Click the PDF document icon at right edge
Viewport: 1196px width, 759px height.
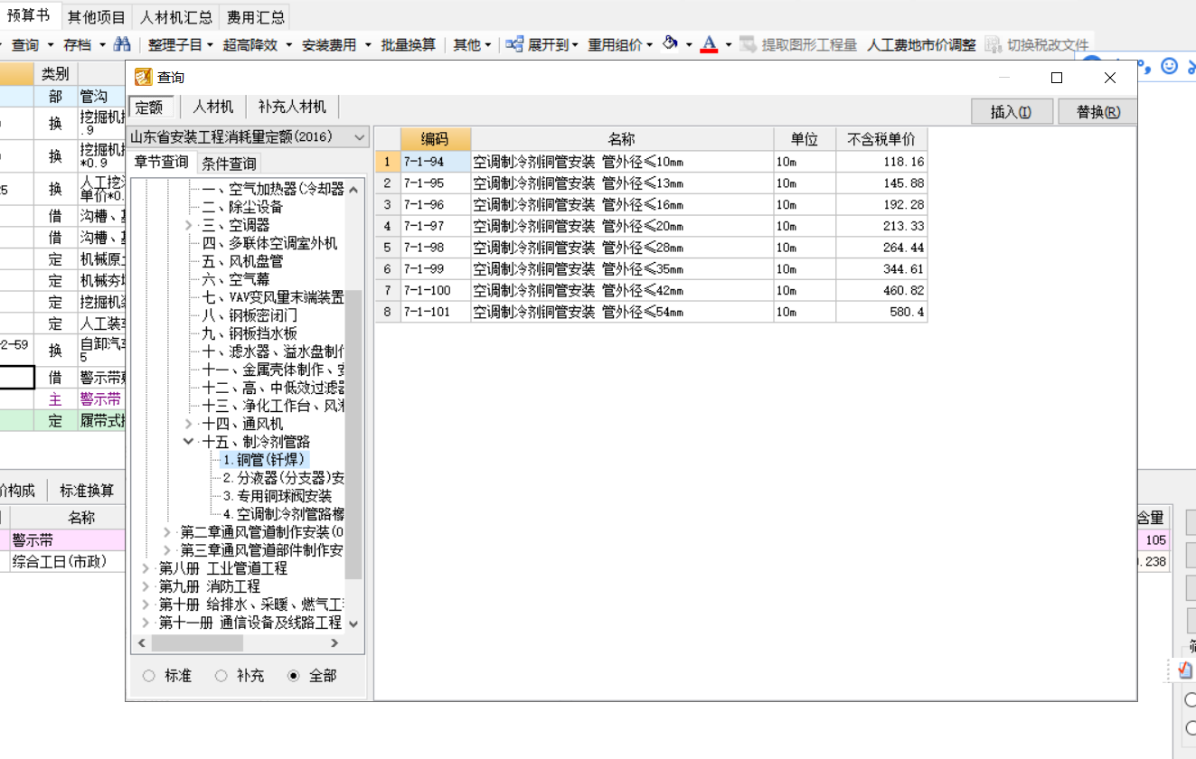pyautogui.click(x=1185, y=670)
